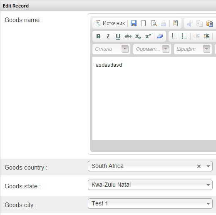The image size is (216, 215).
Task: Open the Templates icon
Action: (175, 23)
